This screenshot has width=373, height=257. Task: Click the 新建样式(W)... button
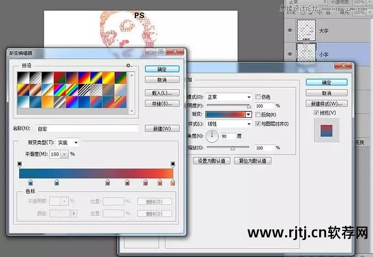click(326, 104)
